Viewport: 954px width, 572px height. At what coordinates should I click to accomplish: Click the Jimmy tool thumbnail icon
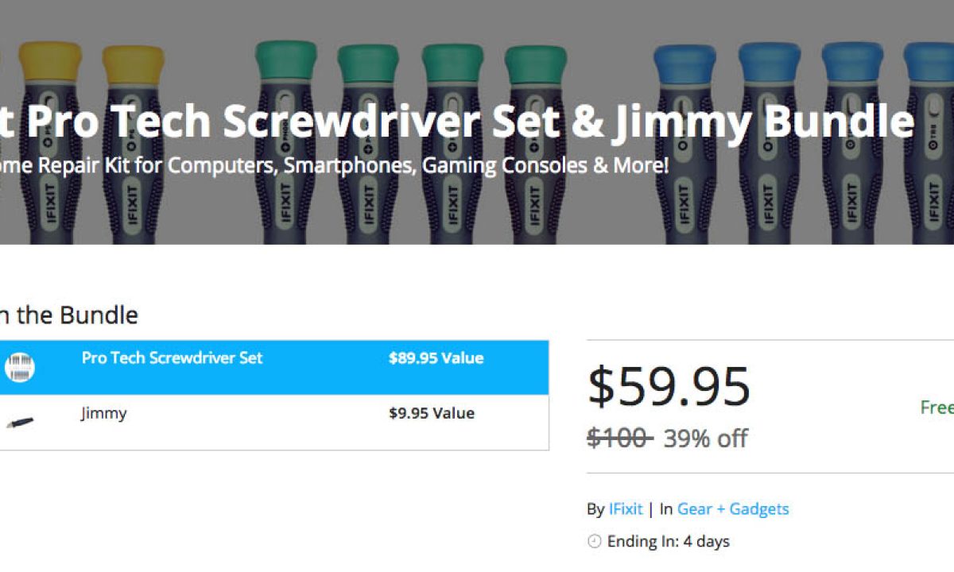pyautogui.click(x=20, y=422)
